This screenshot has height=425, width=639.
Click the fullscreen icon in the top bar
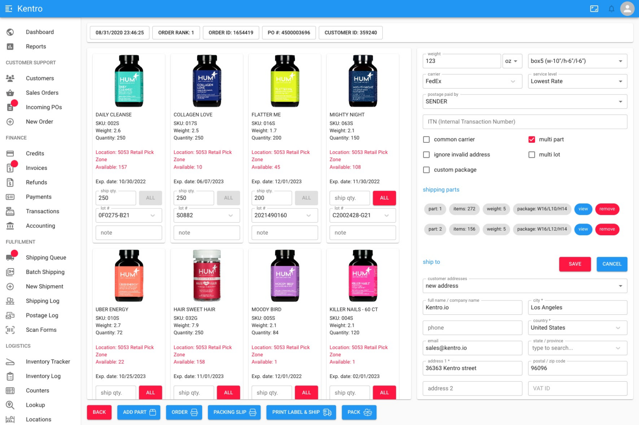point(594,9)
